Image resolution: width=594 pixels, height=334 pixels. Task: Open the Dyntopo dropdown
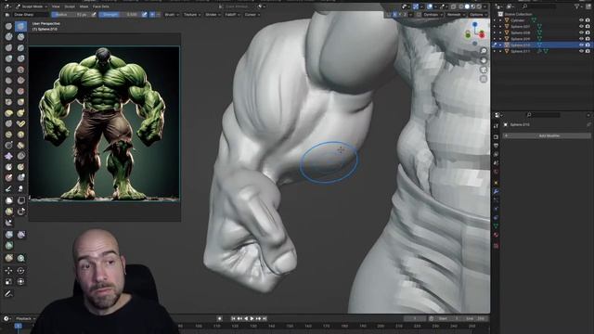point(433,15)
